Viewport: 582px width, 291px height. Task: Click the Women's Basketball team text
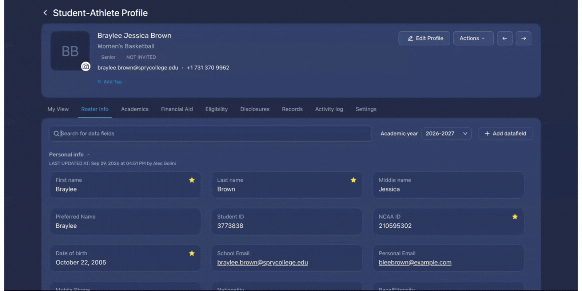[x=126, y=46]
